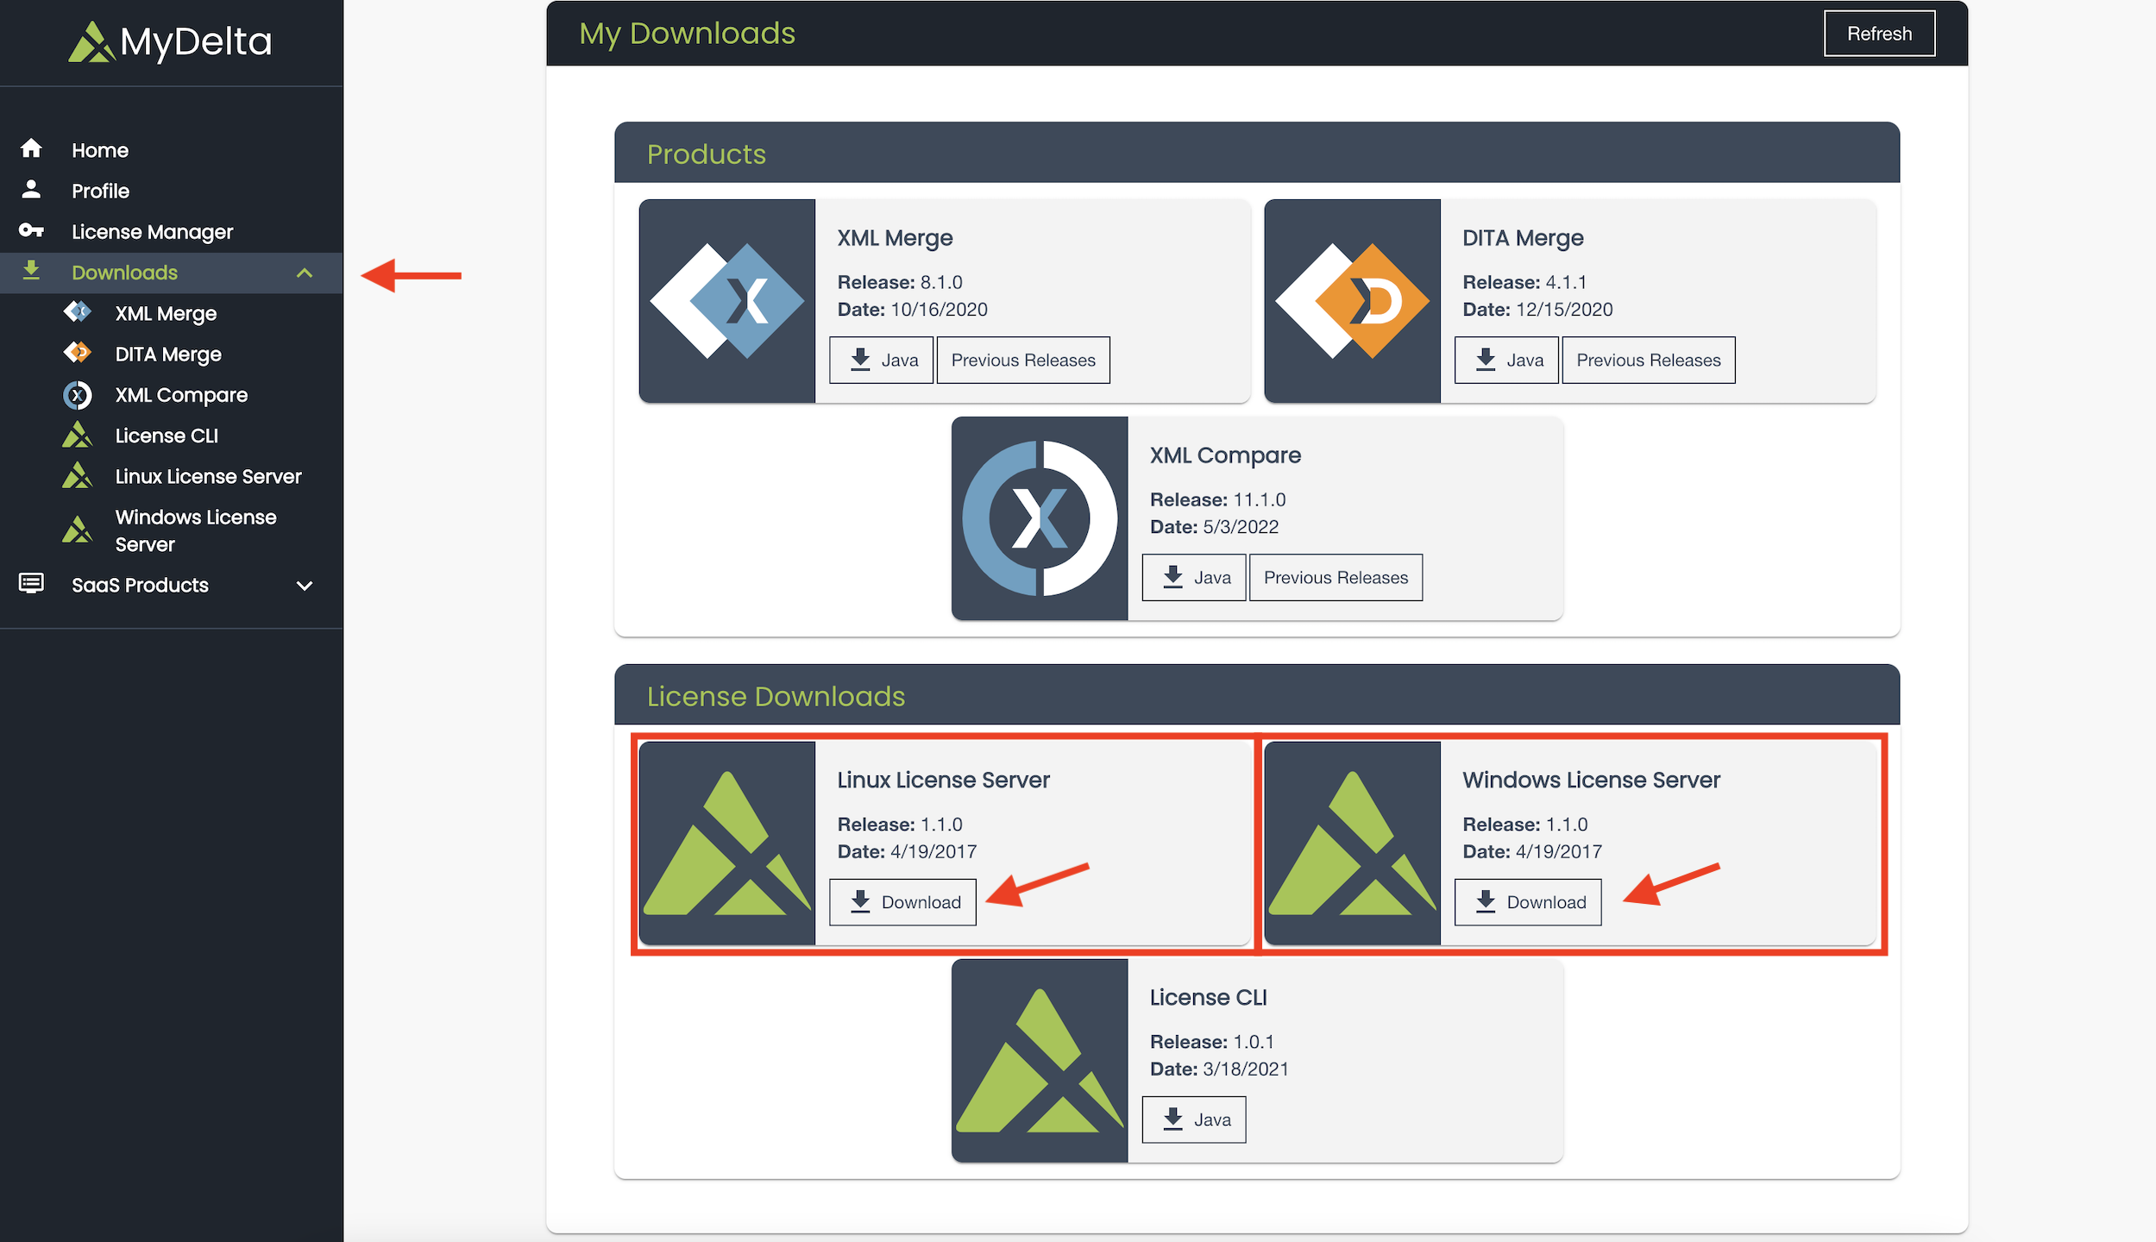Click the XML Merge sidebar icon
This screenshot has width=2156, height=1242.
(x=78, y=312)
